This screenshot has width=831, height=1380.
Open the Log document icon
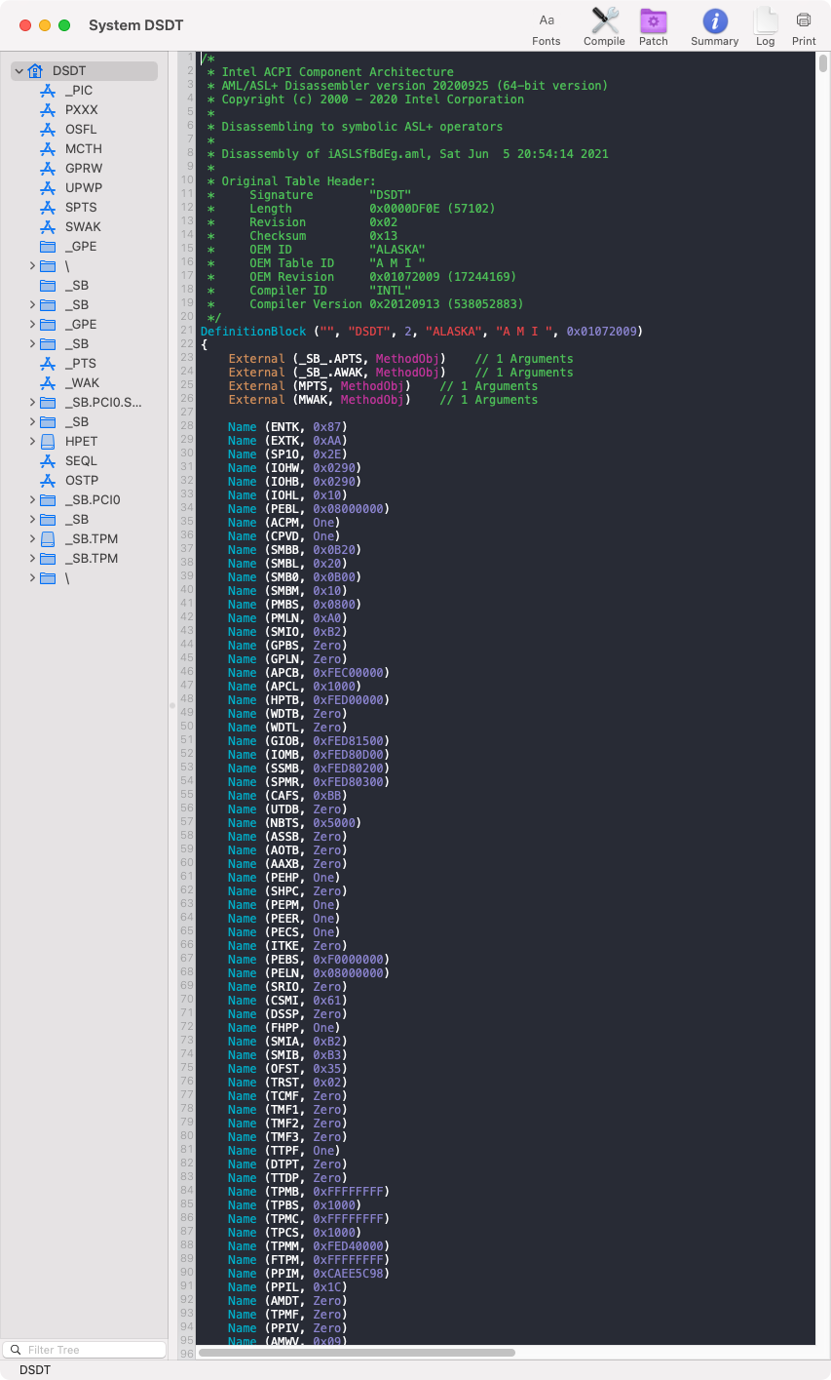point(766,27)
